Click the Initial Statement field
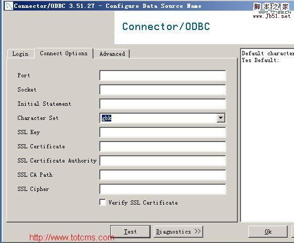The height and width of the screenshot is (243, 294). pos(163,104)
